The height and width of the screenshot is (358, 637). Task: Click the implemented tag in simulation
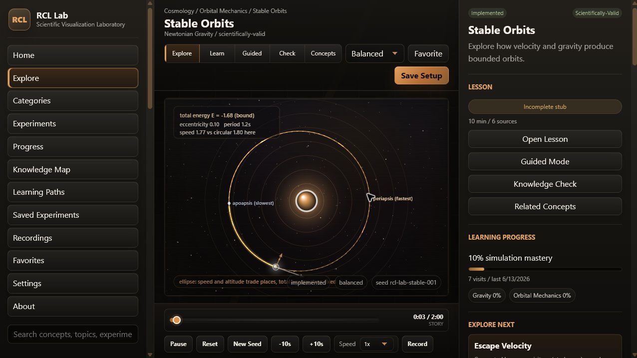point(309,282)
